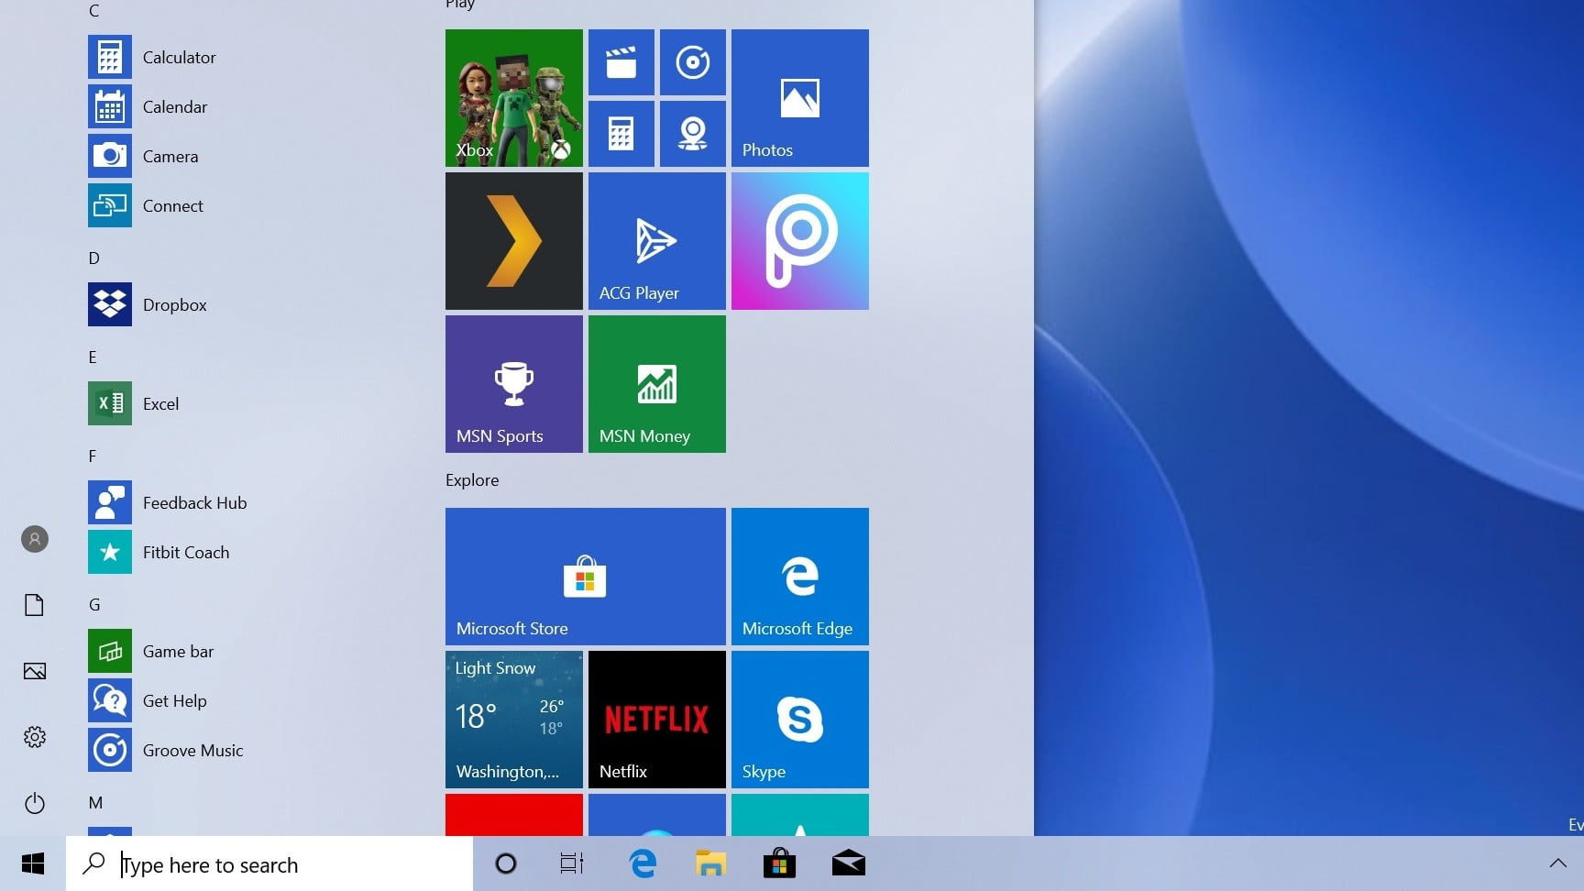Open the user account icon in the sidebar

(34, 538)
